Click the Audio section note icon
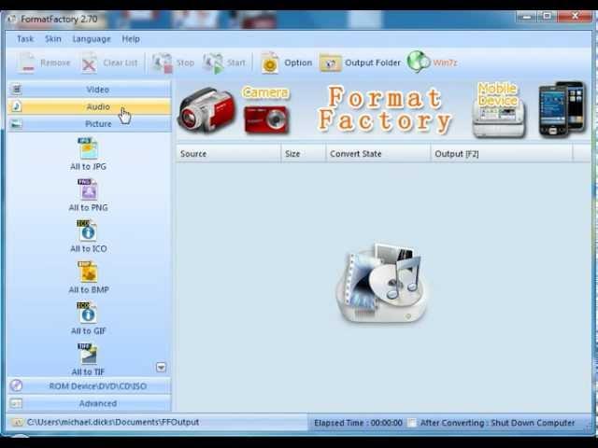This screenshot has height=448, width=598. click(17, 106)
